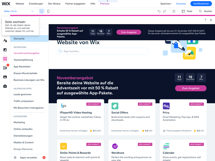
Task: Open Vorweihnachtsangebot category
Action: click(x=26, y=53)
